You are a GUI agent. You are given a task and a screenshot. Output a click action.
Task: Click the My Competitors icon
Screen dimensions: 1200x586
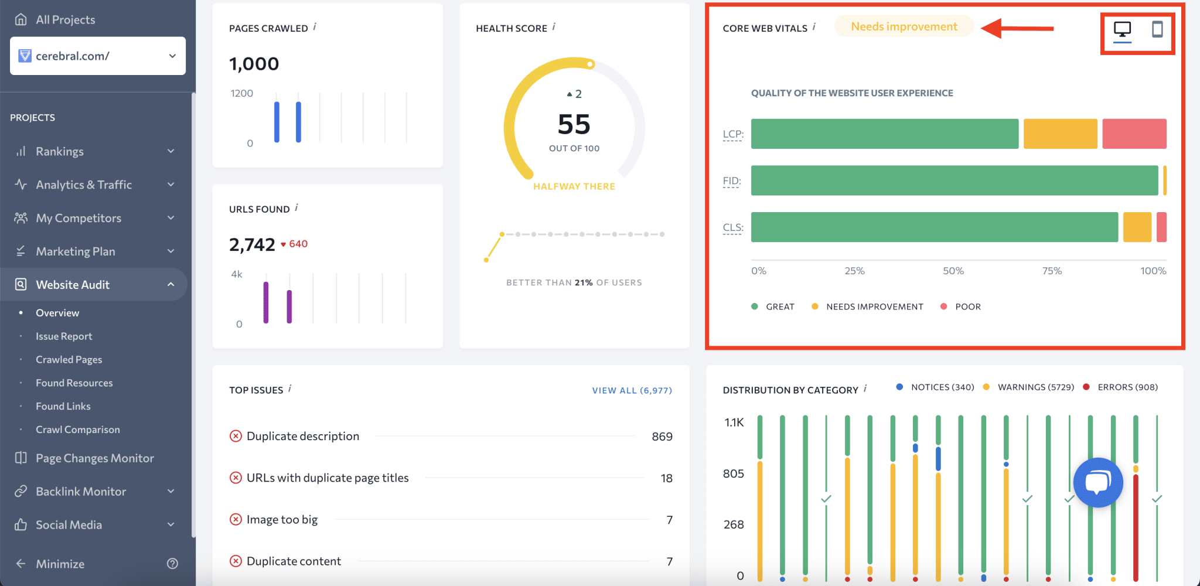click(21, 217)
